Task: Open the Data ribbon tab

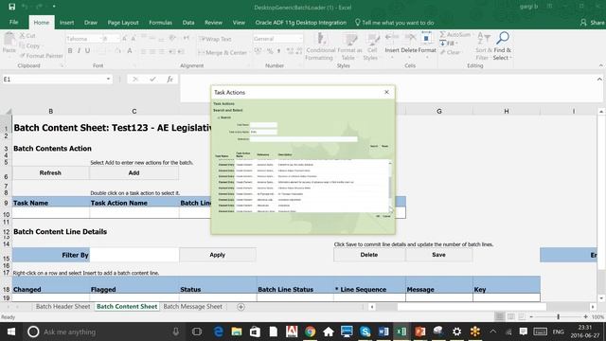Action: (188, 23)
